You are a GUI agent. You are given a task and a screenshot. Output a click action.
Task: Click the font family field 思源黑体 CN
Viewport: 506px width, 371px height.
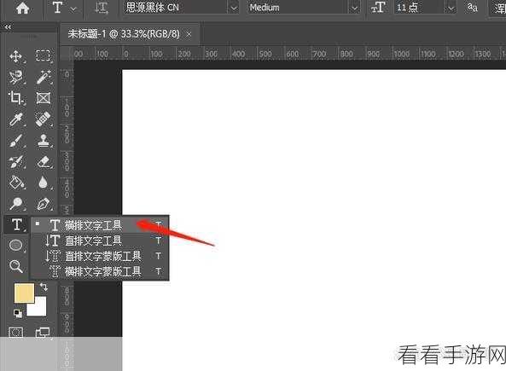pyautogui.click(x=175, y=8)
